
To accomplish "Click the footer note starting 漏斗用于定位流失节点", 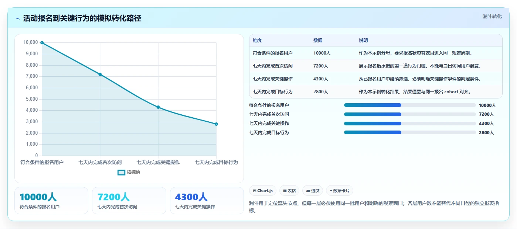I will point(375,207).
